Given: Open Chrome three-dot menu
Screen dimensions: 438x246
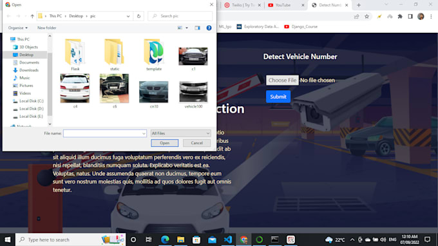Looking at the screenshot, I should [431, 17].
